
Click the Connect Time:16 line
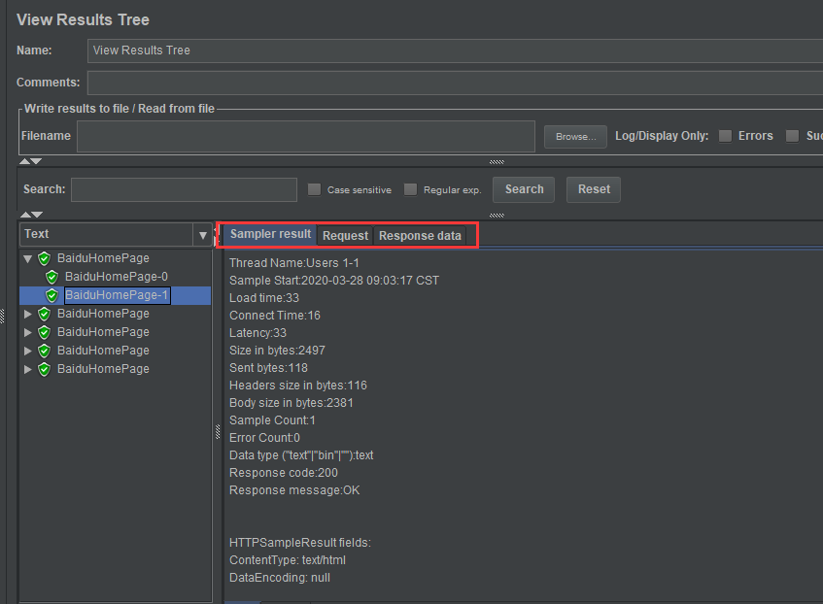tap(275, 316)
